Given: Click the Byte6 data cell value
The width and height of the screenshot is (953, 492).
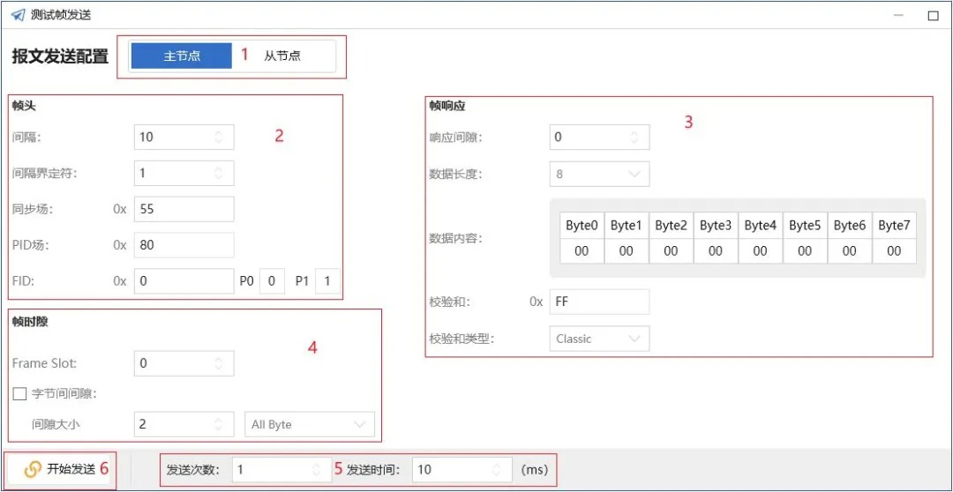Looking at the screenshot, I should point(850,251).
